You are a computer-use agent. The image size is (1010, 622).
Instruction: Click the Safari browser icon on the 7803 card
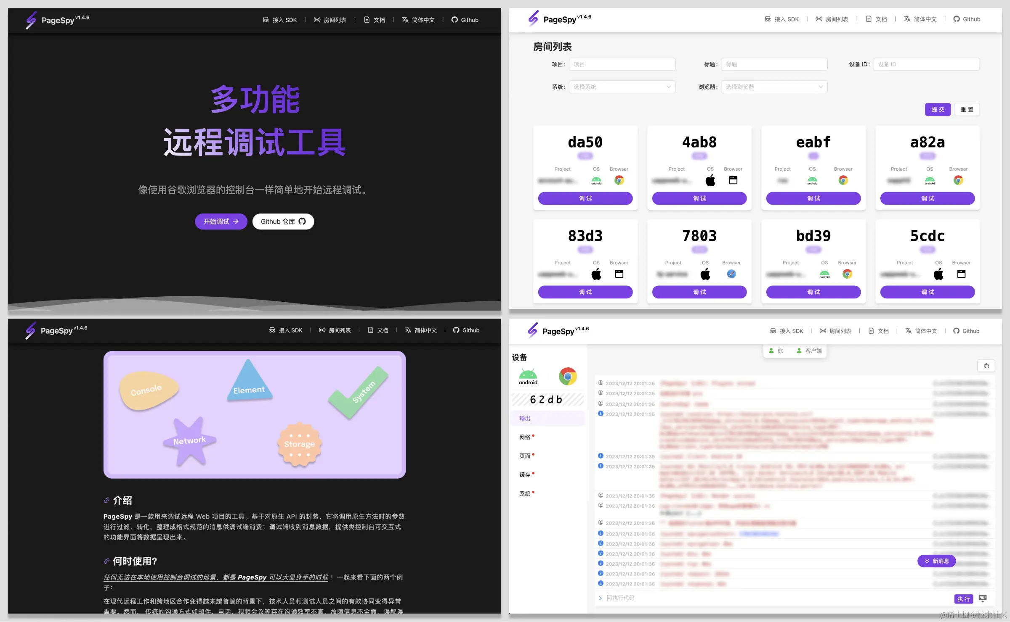pos(731,274)
